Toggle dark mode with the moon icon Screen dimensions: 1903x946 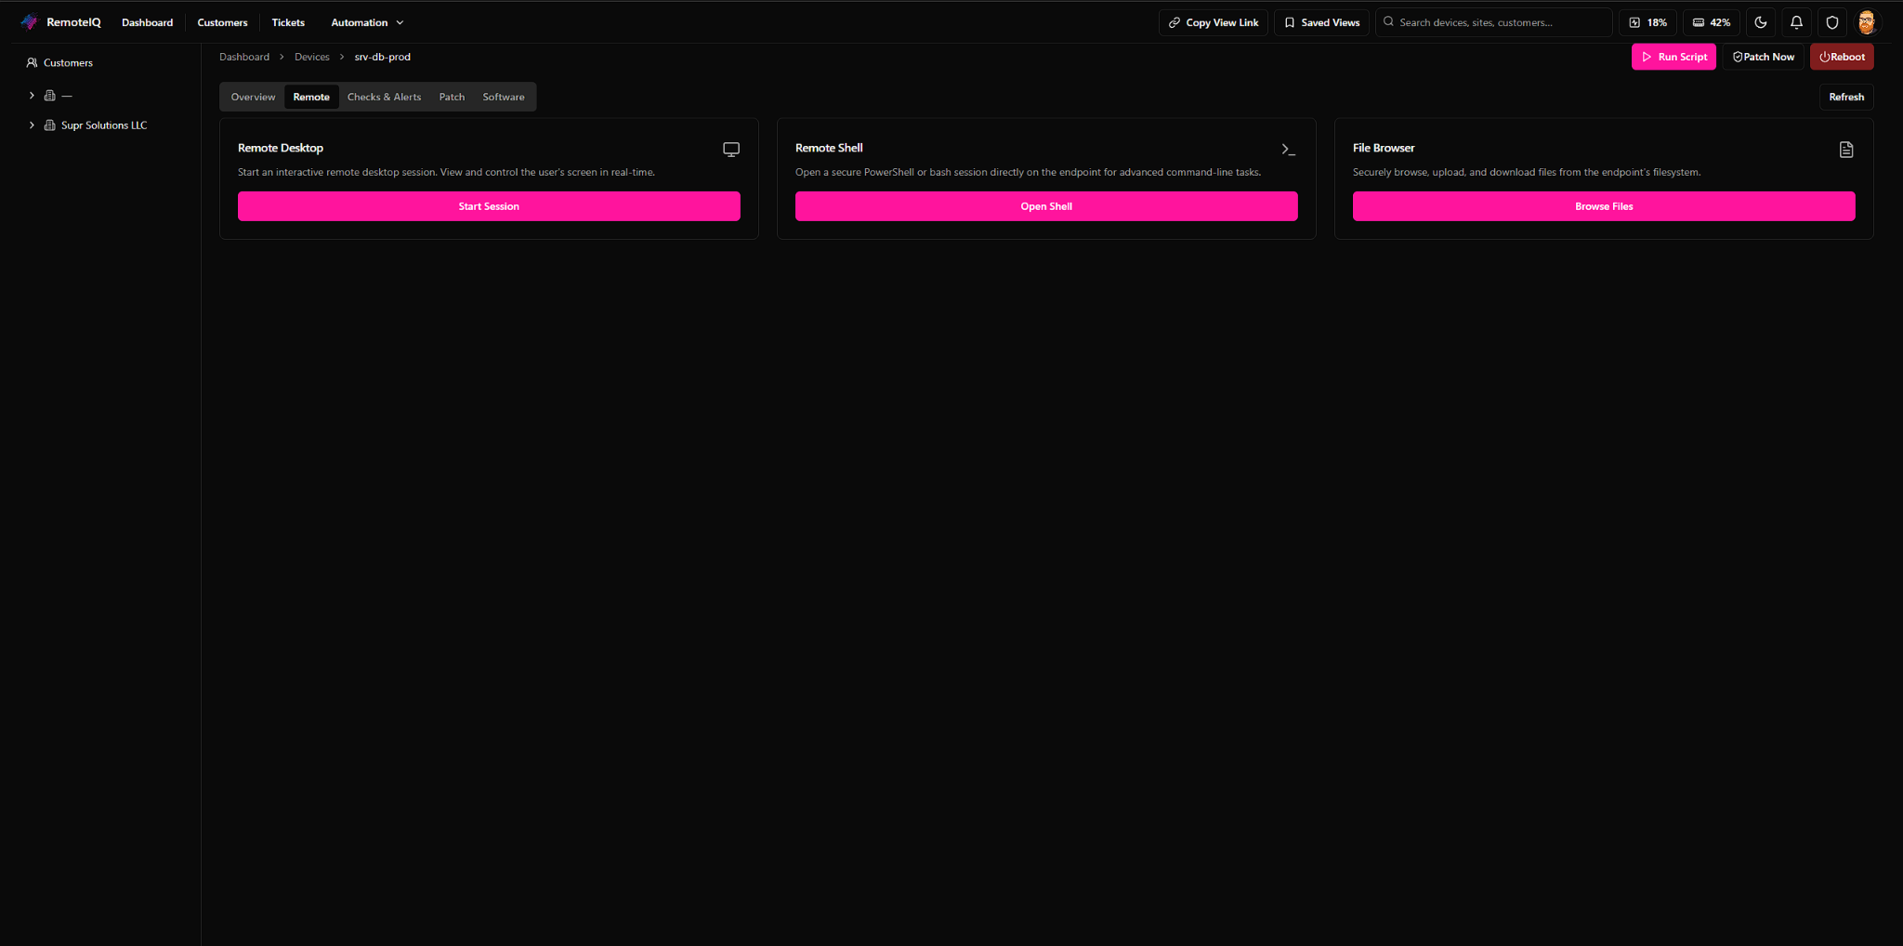[x=1761, y=21]
